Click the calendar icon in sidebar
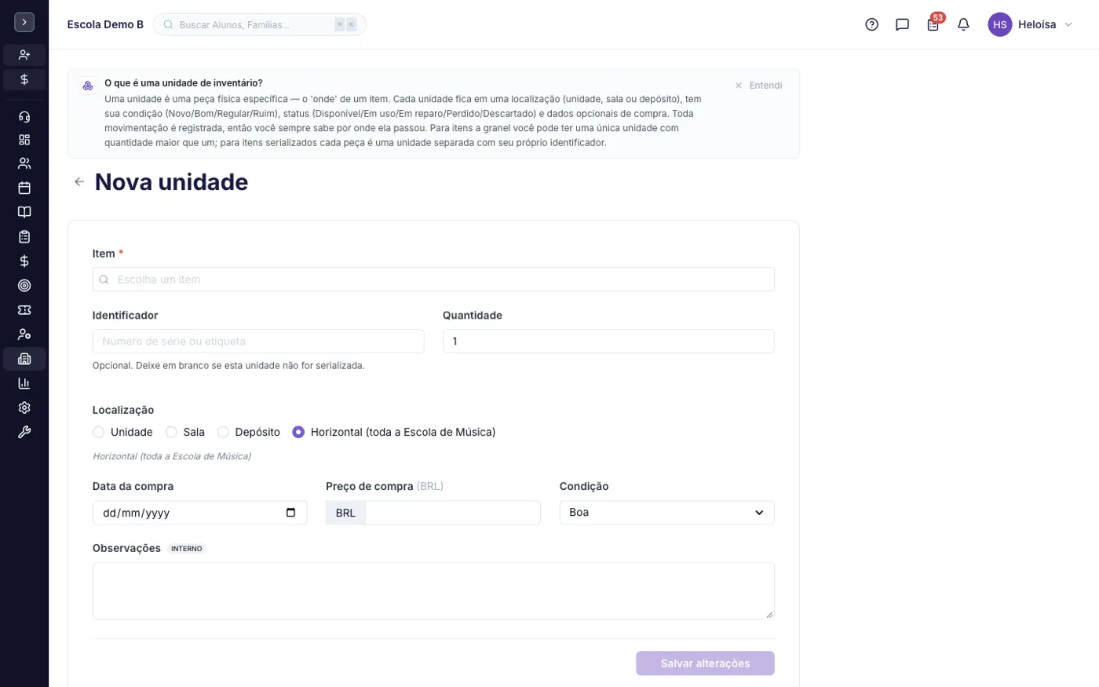1099x687 pixels. (x=24, y=188)
